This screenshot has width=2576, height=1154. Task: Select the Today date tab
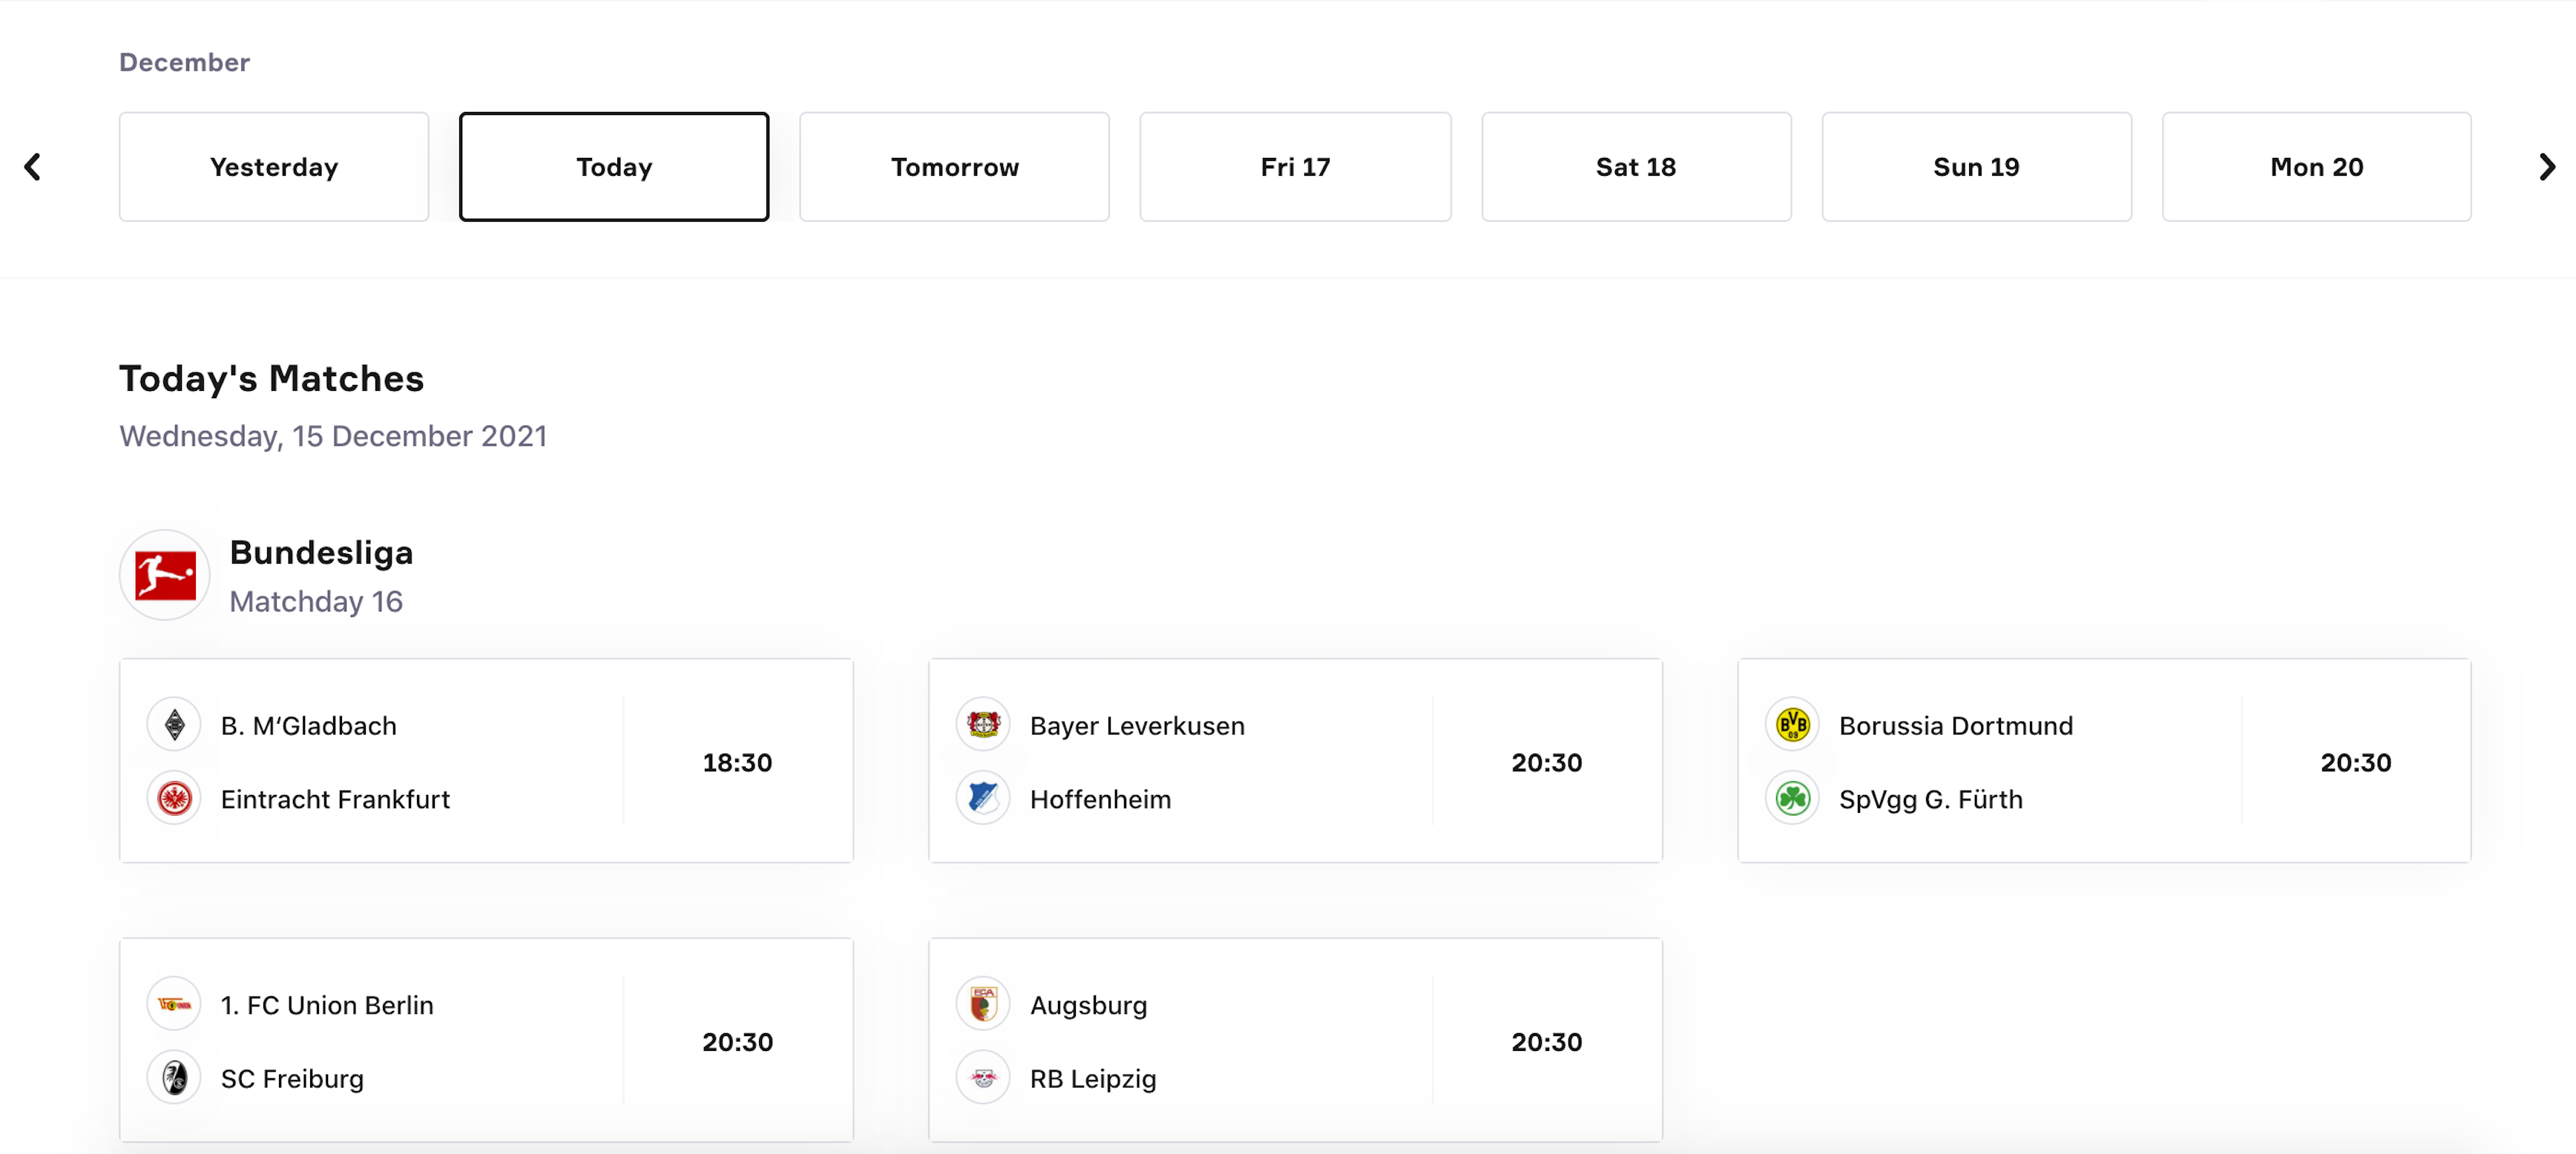click(614, 167)
